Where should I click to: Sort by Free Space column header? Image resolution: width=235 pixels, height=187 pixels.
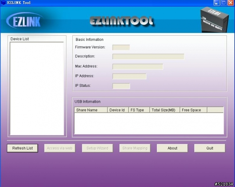(x=194, y=110)
